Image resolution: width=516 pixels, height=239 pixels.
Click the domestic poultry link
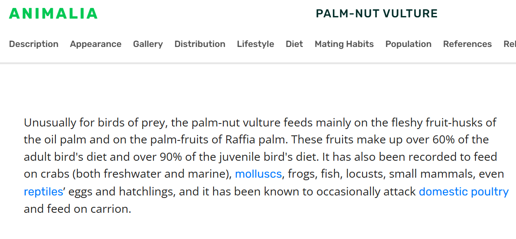coord(464,192)
